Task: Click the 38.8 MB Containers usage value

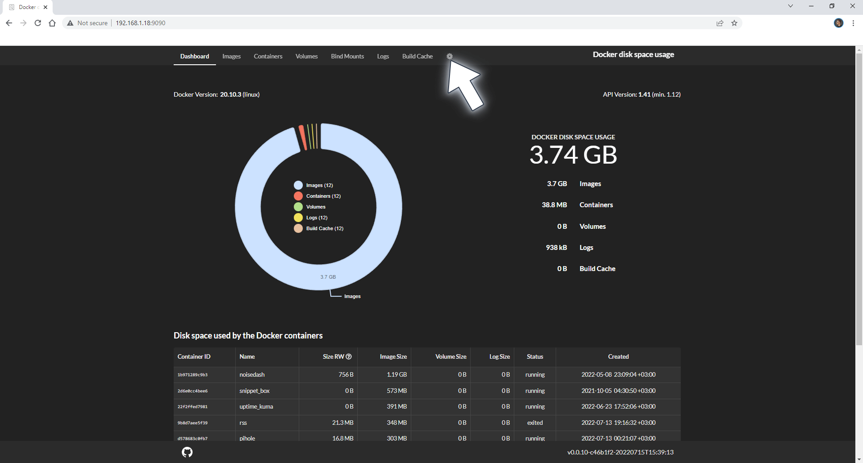Action: pyautogui.click(x=554, y=205)
